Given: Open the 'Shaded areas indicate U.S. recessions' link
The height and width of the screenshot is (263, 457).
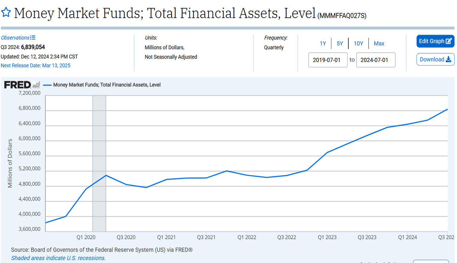Looking at the screenshot, I should pos(58,258).
